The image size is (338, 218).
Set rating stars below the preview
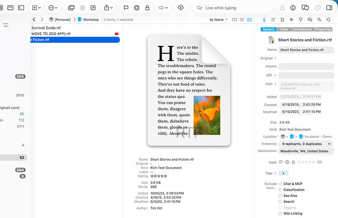coord(159,176)
